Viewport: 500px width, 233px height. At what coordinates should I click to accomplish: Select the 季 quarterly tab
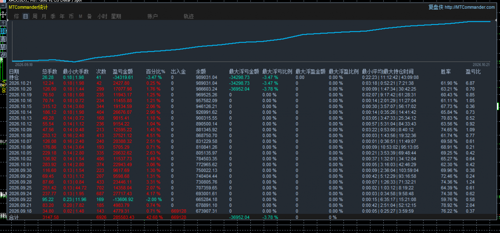[x=53, y=16]
